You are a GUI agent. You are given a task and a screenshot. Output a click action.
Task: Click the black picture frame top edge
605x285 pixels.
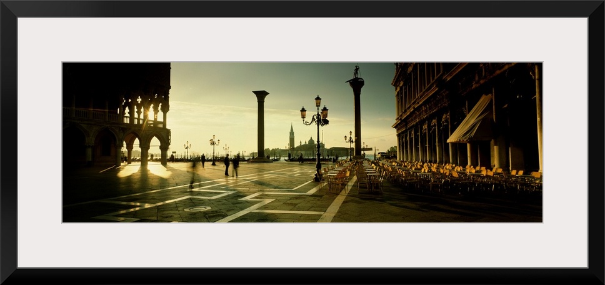[302, 7]
